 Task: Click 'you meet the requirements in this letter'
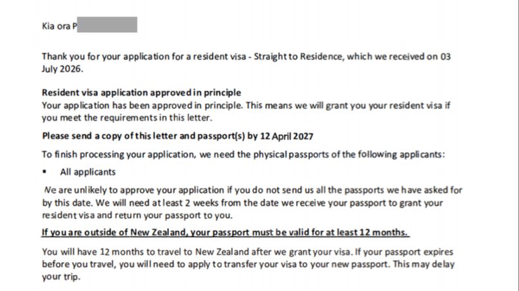tap(127, 118)
